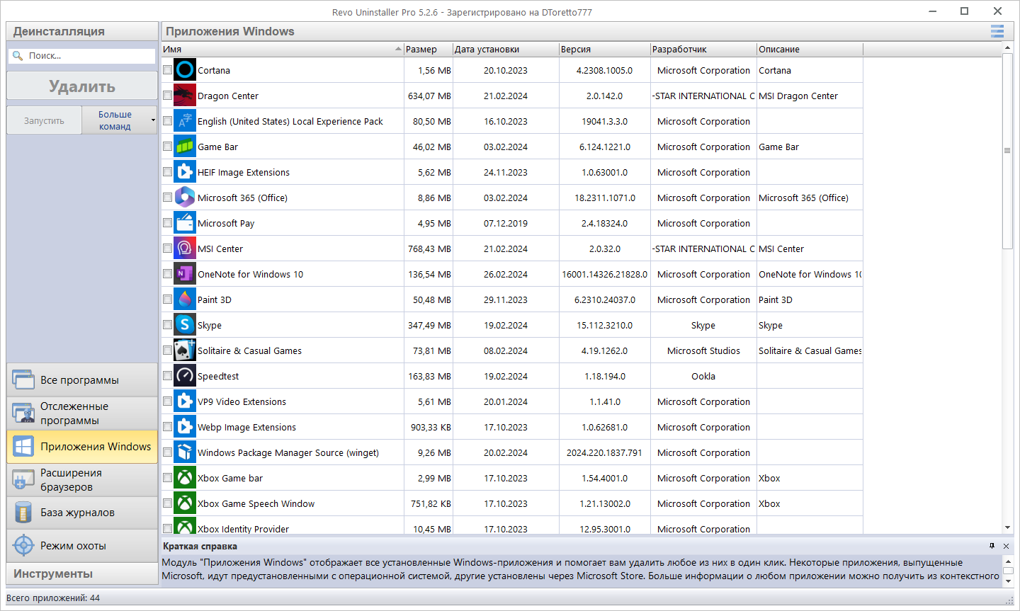Tick the Microsoft 365 (Office) checkbox
Image resolution: width=1020 pixels, height=611 pixels.
coord(167,198)
